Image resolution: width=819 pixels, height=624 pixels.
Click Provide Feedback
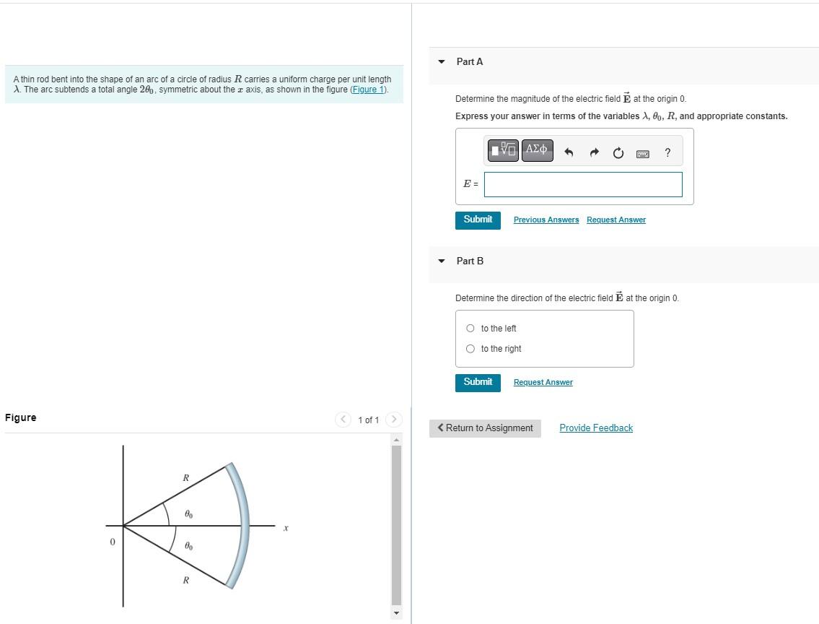pyautogui.click(x=596, y=428)
